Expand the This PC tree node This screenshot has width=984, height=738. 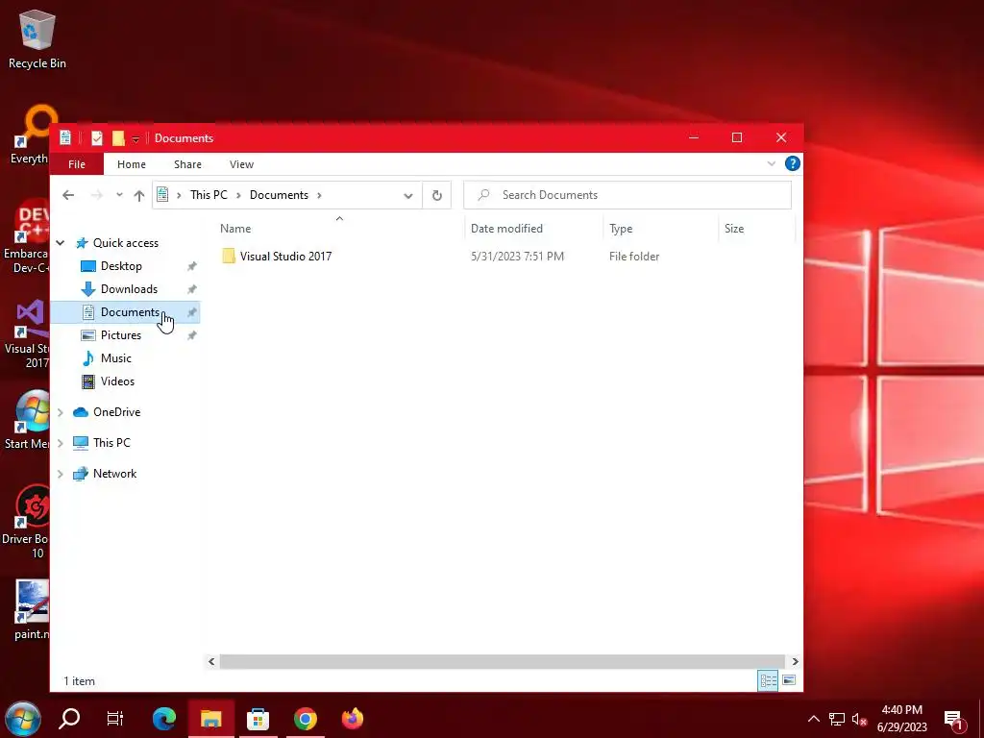[x=61, y=443]
